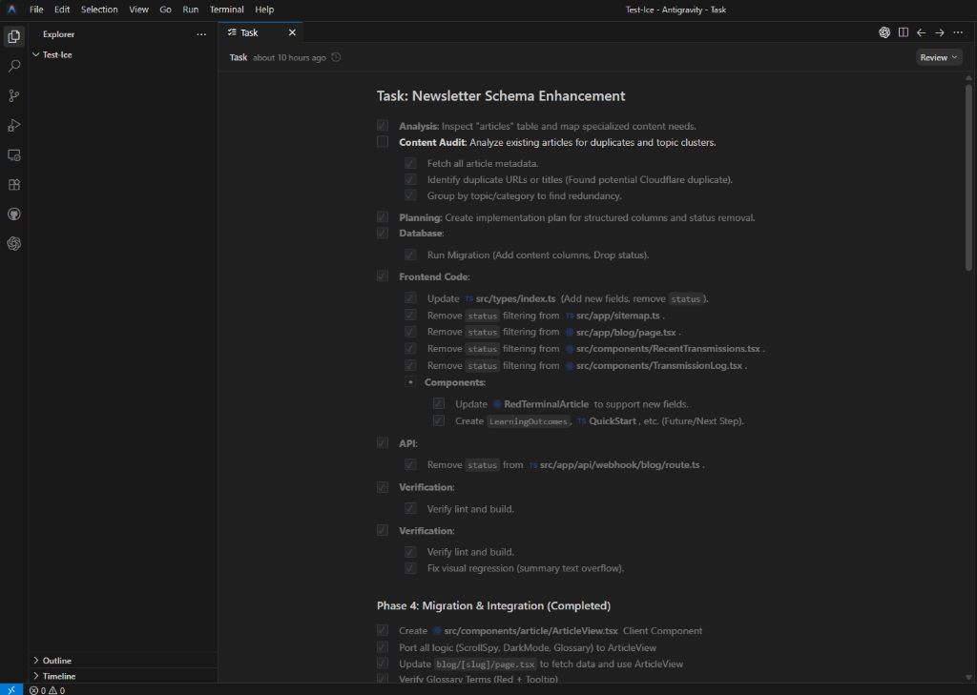Click errors and warnings status bar indicator
Image resolution: width=977 pixels, height=695 pixels.
pyautogui.click(x=47, y=689)
